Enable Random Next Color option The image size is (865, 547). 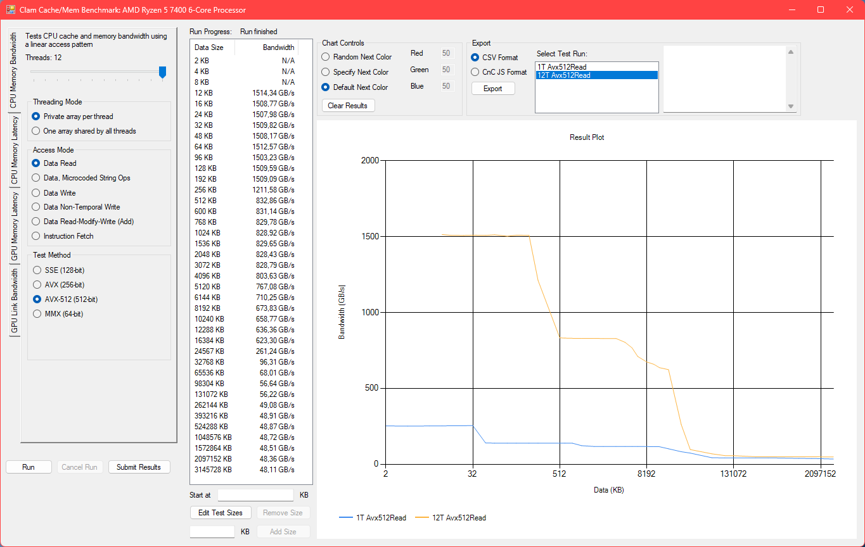click(326, 57)
